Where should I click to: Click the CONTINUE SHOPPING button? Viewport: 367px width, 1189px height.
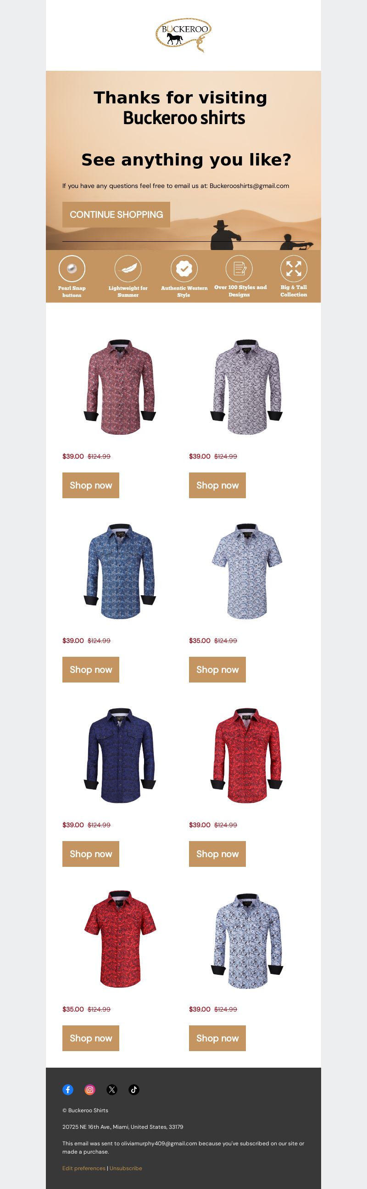click(x=117, y=215)
